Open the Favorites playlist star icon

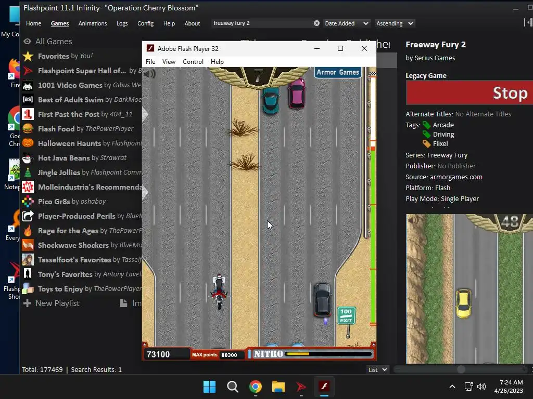tap(28, 56)
